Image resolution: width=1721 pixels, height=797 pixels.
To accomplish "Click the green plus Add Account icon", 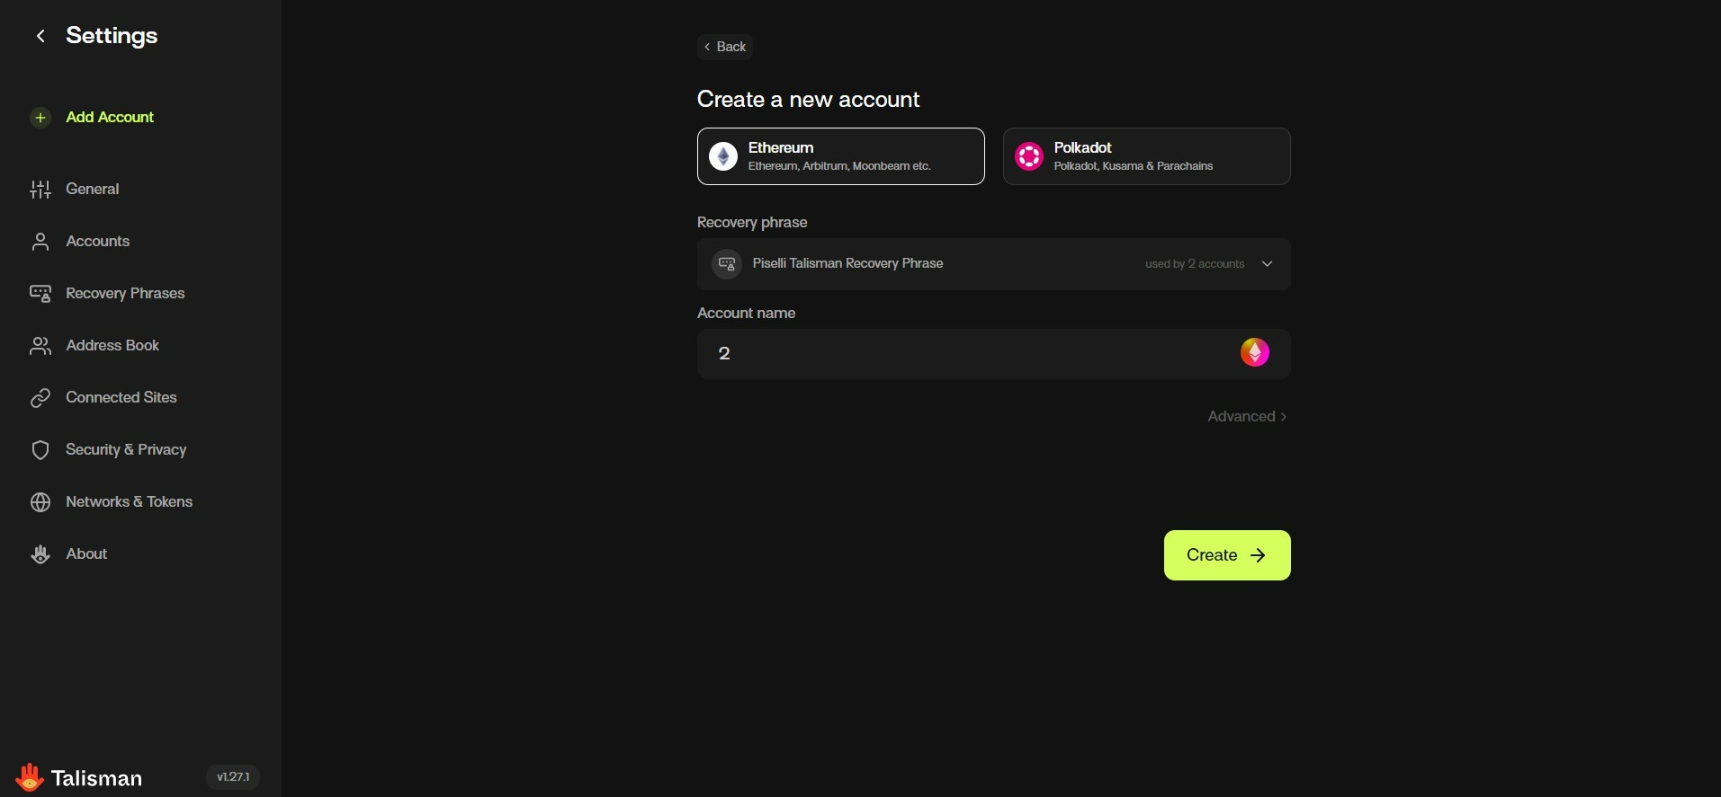I will click(40, 118).
